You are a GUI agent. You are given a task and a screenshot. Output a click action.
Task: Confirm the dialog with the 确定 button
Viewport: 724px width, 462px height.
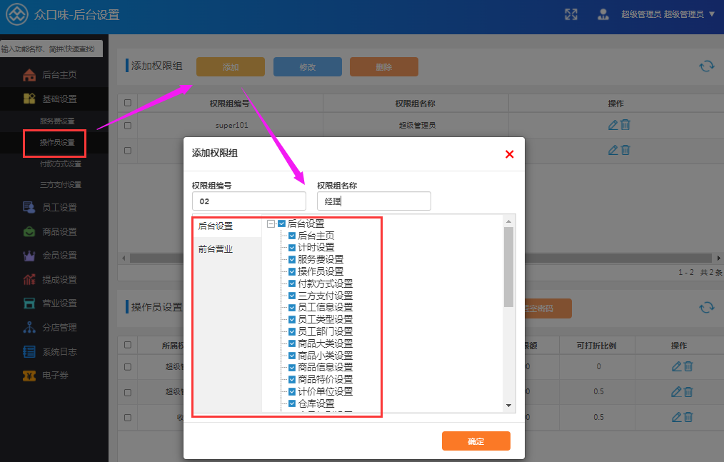coord(476,441)
